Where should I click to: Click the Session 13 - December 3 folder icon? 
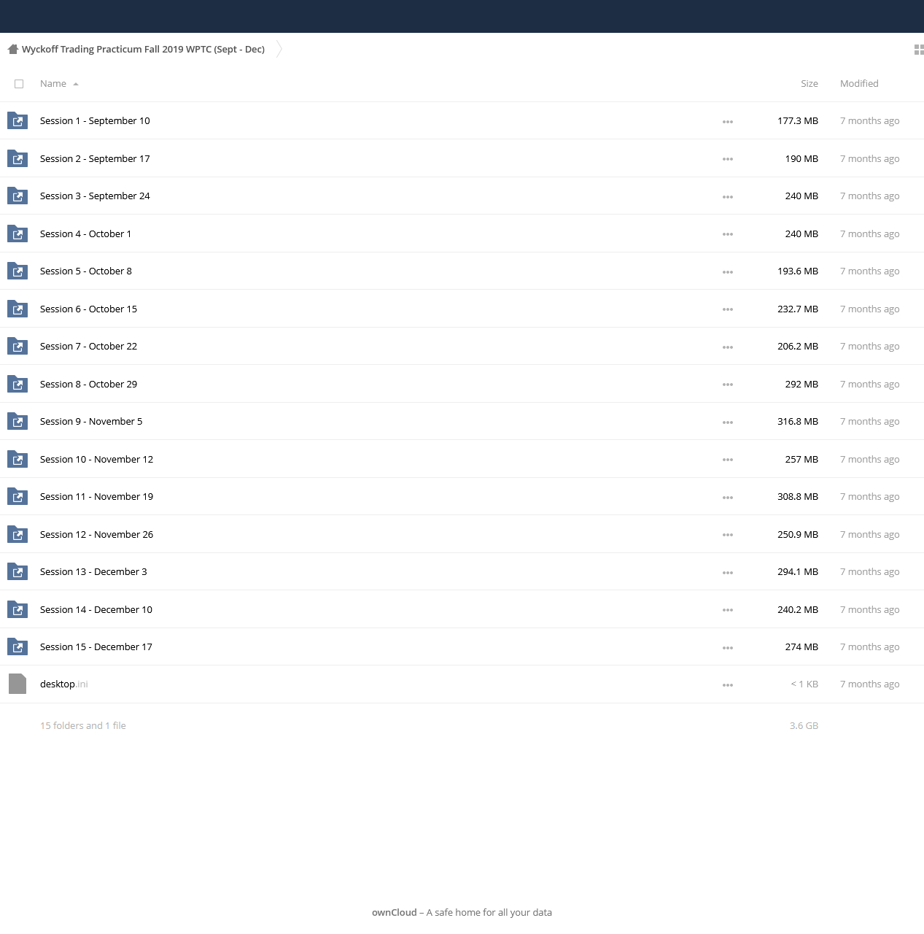click(x=18, y=571)
